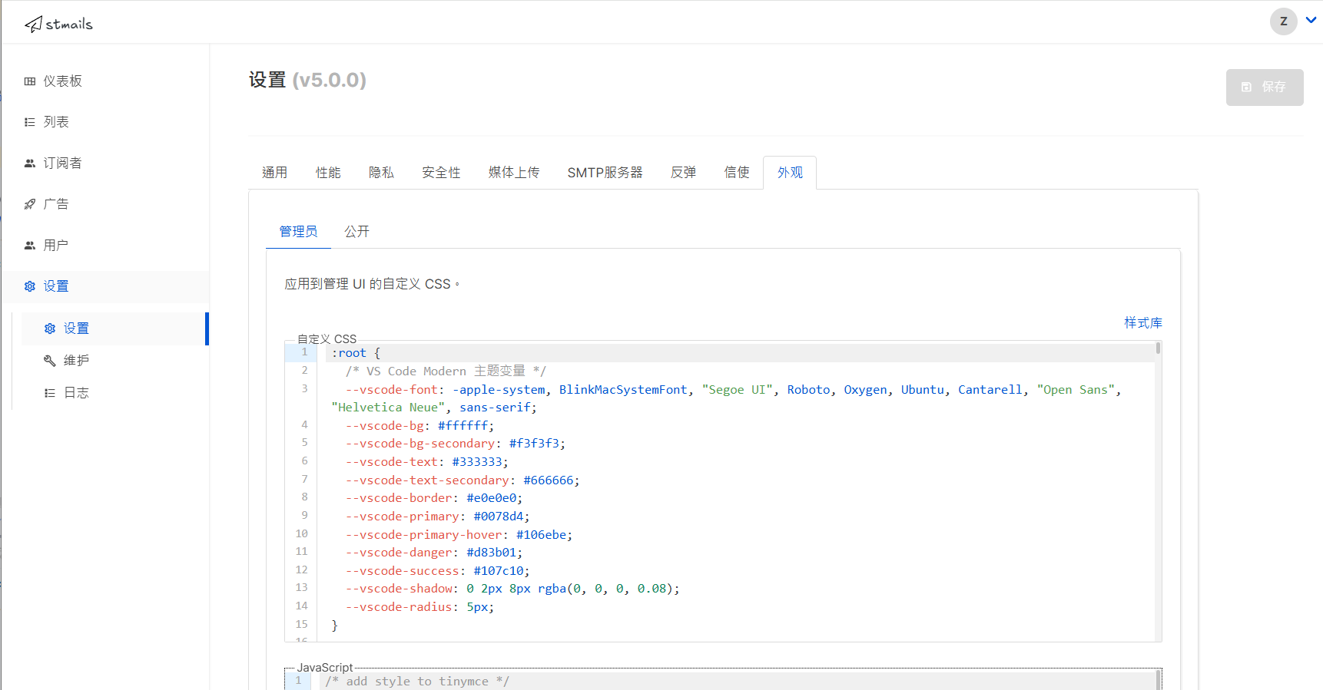Click the rocket icon for 广告
The height and width of the screenshot is (690, 1323).
coord(30,204)
